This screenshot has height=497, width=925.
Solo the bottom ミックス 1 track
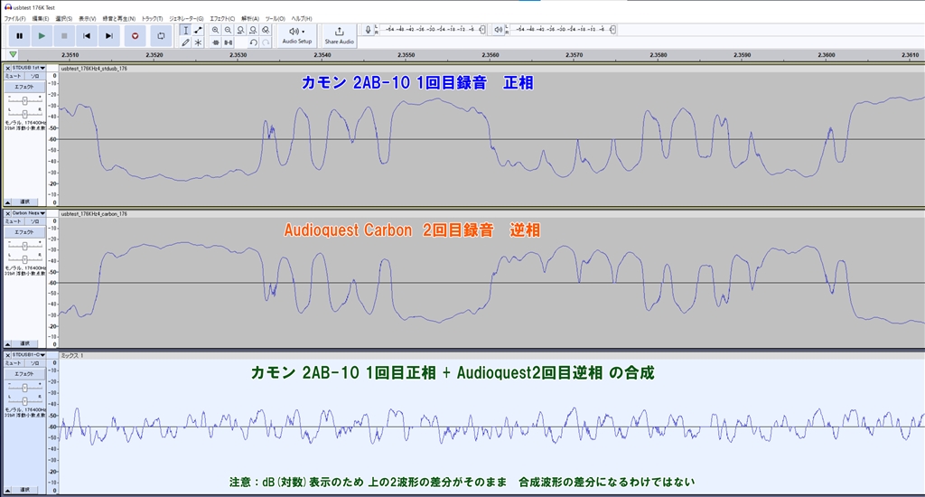(x=35, y=363)
